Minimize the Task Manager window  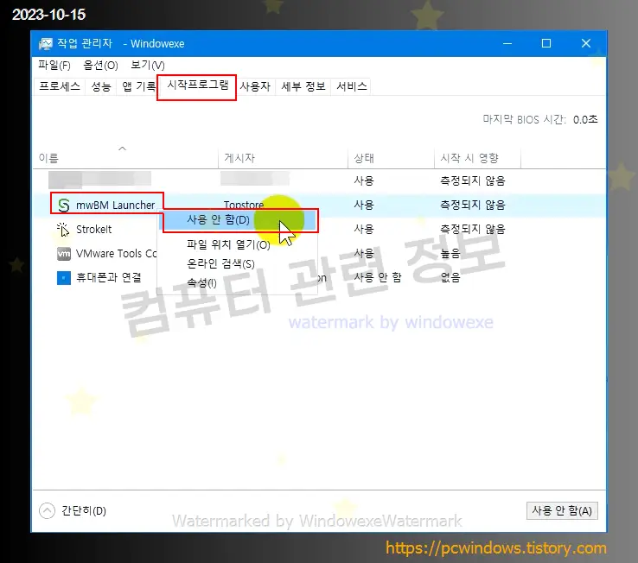click(x=507, y=43)
